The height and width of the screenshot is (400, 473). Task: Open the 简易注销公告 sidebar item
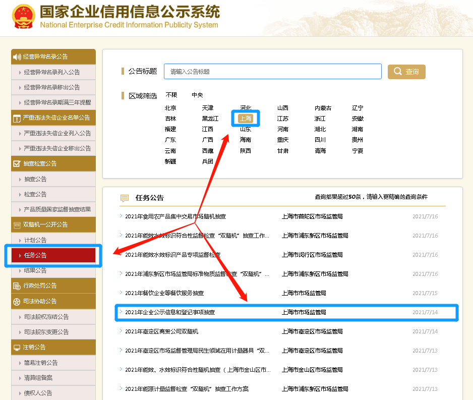pos(53,363)
